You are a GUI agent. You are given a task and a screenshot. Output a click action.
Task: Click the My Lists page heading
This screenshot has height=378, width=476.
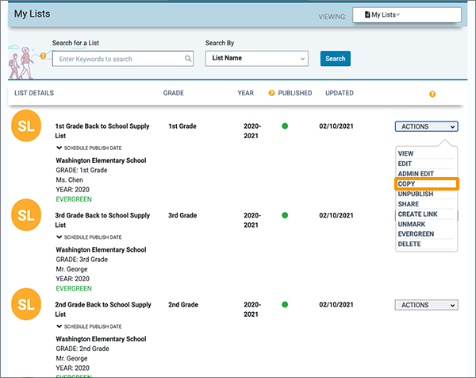point(33,13)
